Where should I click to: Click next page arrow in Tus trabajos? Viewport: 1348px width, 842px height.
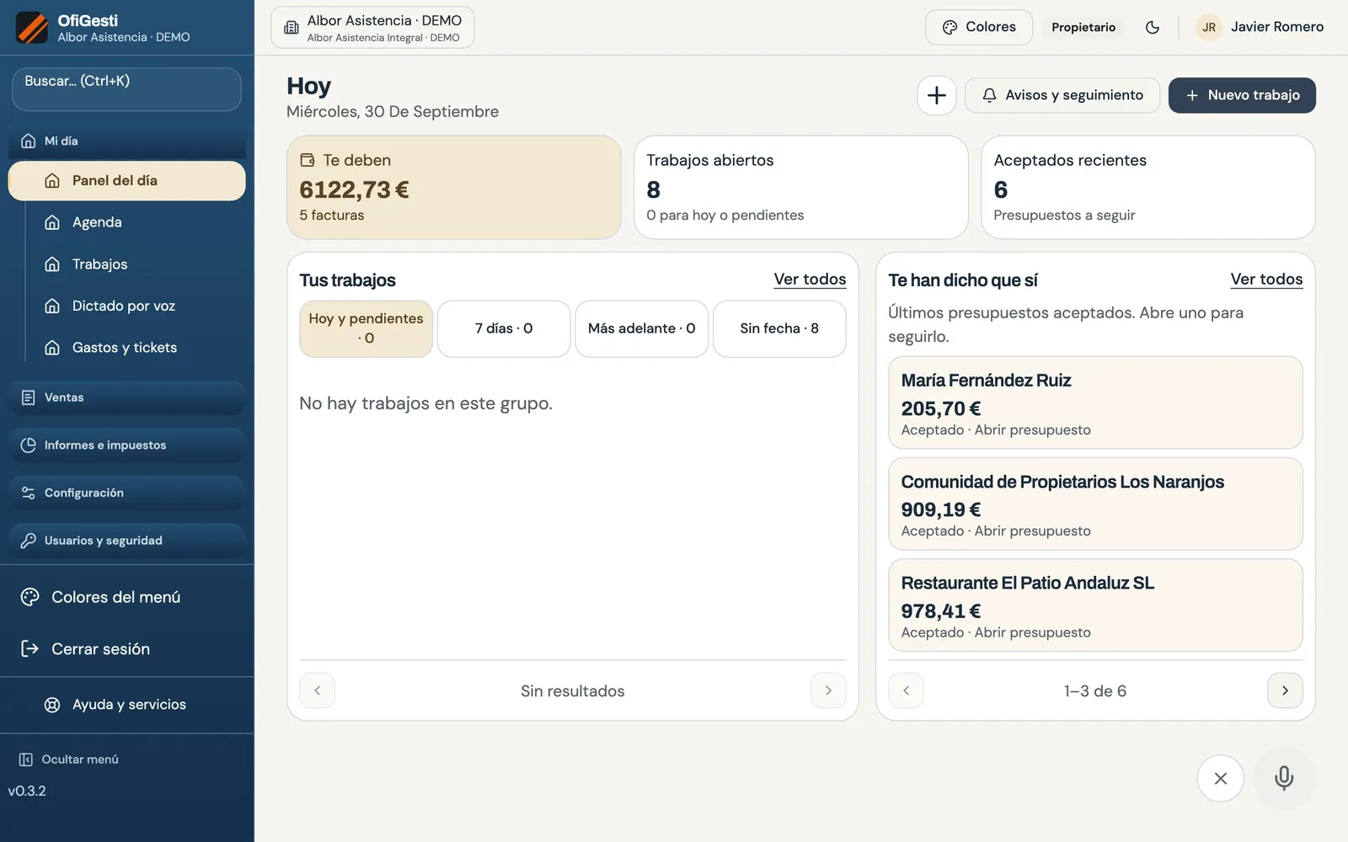(828, 690)
